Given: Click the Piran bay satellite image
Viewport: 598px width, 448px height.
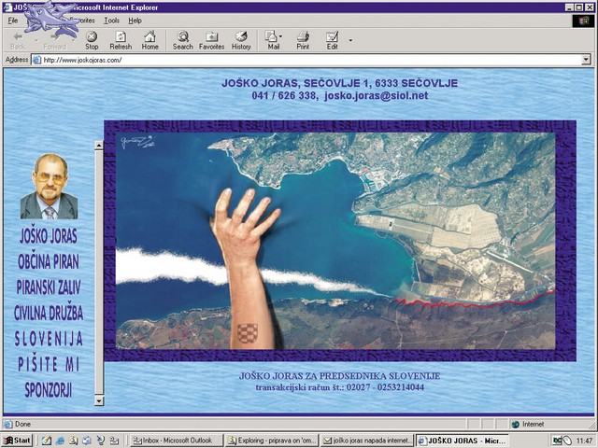Looking at the screenshot, I should [x=335, y=241].
